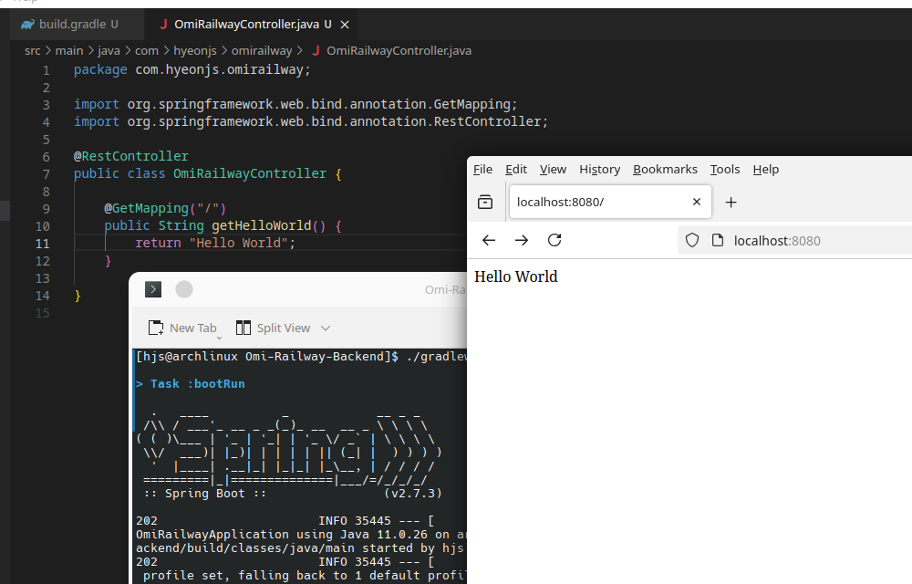This screenshot has height=584, width=912.
Task: Open the Firefox Edit menu
Action: (x=516, y=169)
